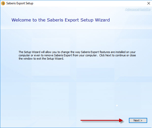This screenshot has width=152, height=128.
Task: Close the Saberis Export Setup window
Action: [149, 3]
